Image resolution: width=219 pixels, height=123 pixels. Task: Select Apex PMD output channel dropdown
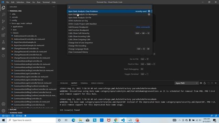coord(186,83)
